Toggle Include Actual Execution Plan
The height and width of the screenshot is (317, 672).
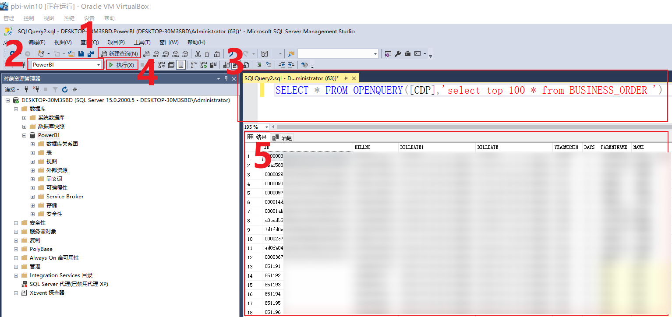(x=194, y=65)
